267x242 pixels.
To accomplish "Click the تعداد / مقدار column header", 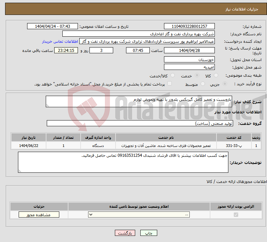I will [63, 137].
